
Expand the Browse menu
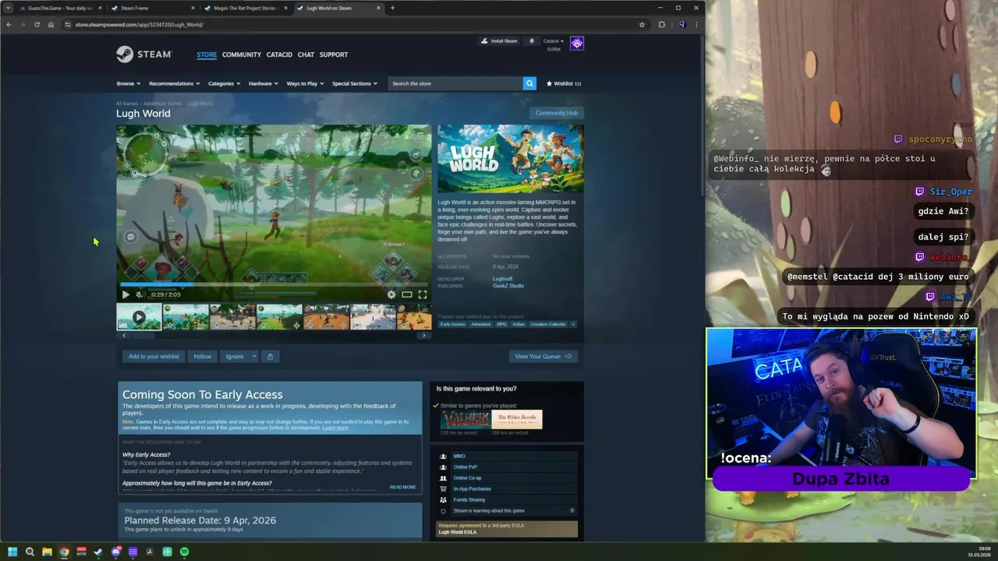coord(129,83)
